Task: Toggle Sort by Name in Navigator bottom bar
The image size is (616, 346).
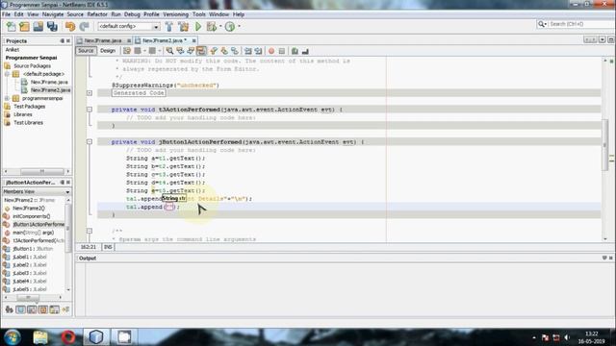Action: tap(65, 309)
